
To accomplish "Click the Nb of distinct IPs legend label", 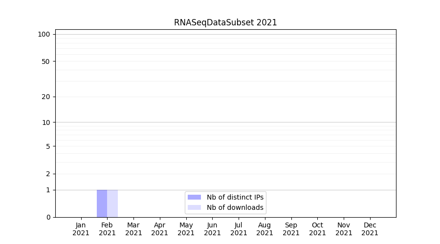I will [235, 197].
